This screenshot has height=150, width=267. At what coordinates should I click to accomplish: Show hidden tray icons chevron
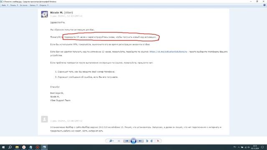239,147
